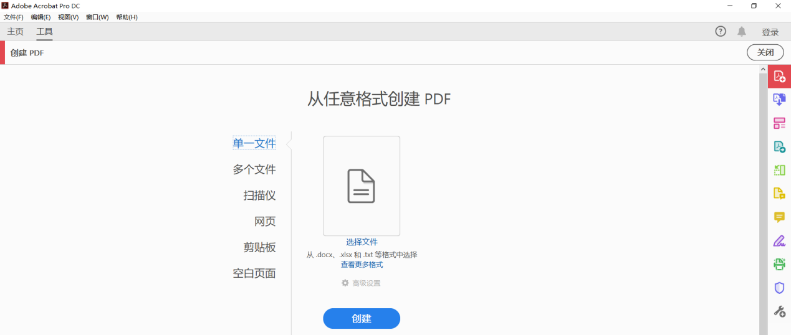
Task: Open the Create PDF tool icon in sidebar
Action: [x=779, y=77]
